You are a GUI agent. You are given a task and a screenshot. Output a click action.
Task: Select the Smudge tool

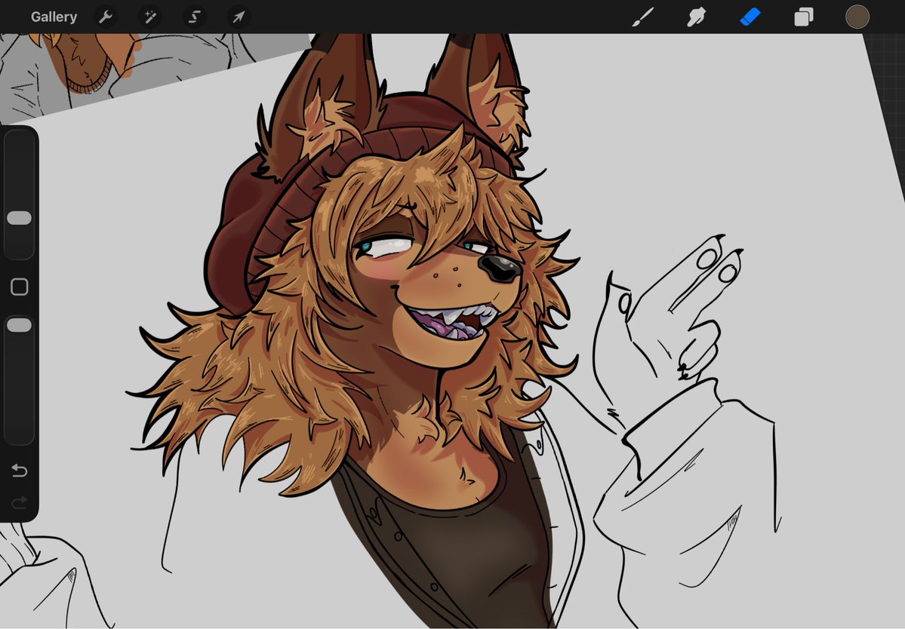click(697, 17)
